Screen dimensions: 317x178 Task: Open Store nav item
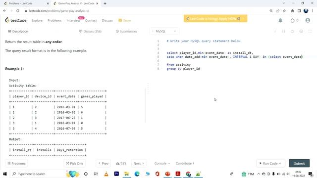[125, 20]
